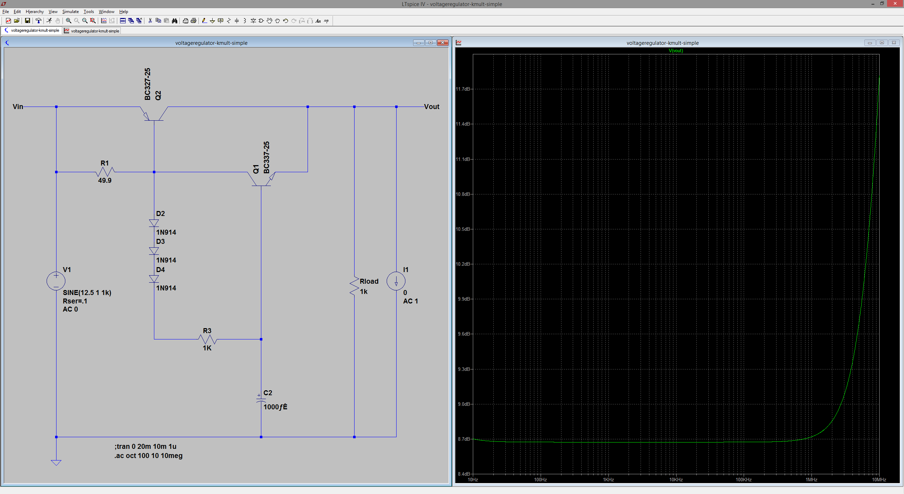Select the Text 'Aa' tool
The height and width of the screenshot is (494, 904).
[318, 21]
